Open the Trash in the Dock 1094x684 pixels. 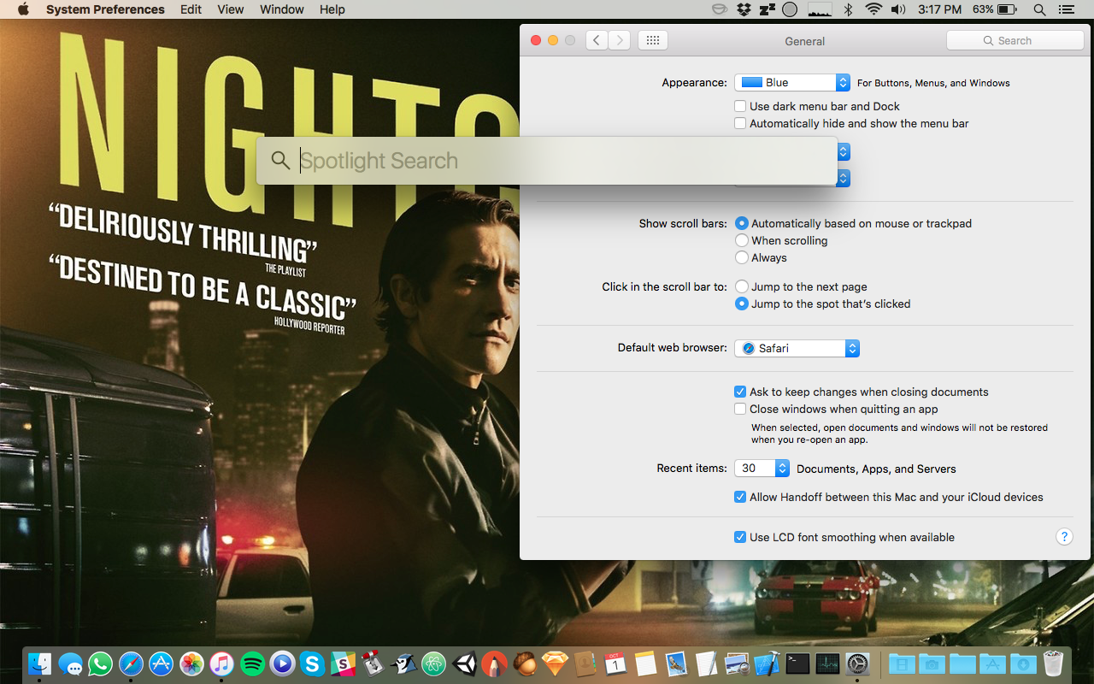pos(1054,663)
